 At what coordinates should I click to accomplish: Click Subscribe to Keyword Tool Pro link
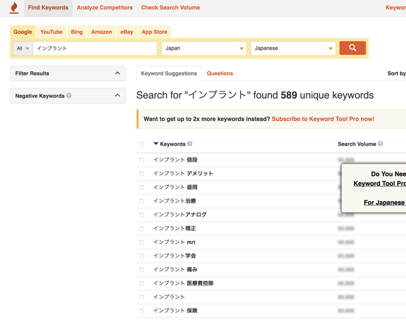pos(322,119)
